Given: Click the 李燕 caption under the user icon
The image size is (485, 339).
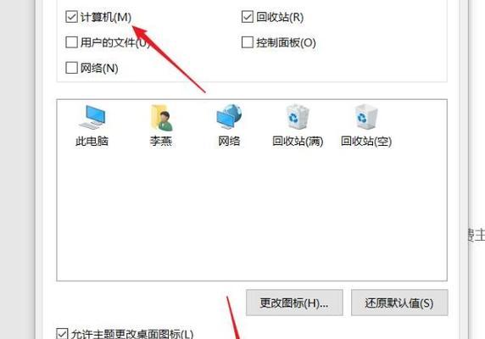Looking at the screenshot, I should tap(161, 142).
